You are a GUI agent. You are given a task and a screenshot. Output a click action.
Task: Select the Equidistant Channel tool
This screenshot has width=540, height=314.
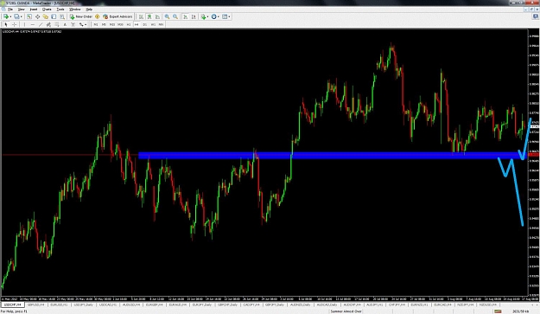(x=48, y=24)
